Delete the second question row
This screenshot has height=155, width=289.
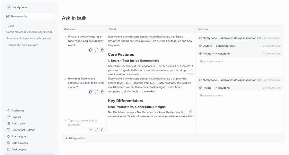coord(102,92)
